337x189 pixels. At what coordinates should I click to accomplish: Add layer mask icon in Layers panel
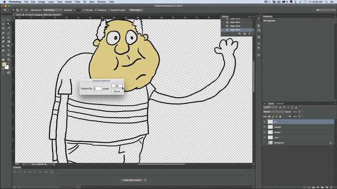[x=314, y=187]
